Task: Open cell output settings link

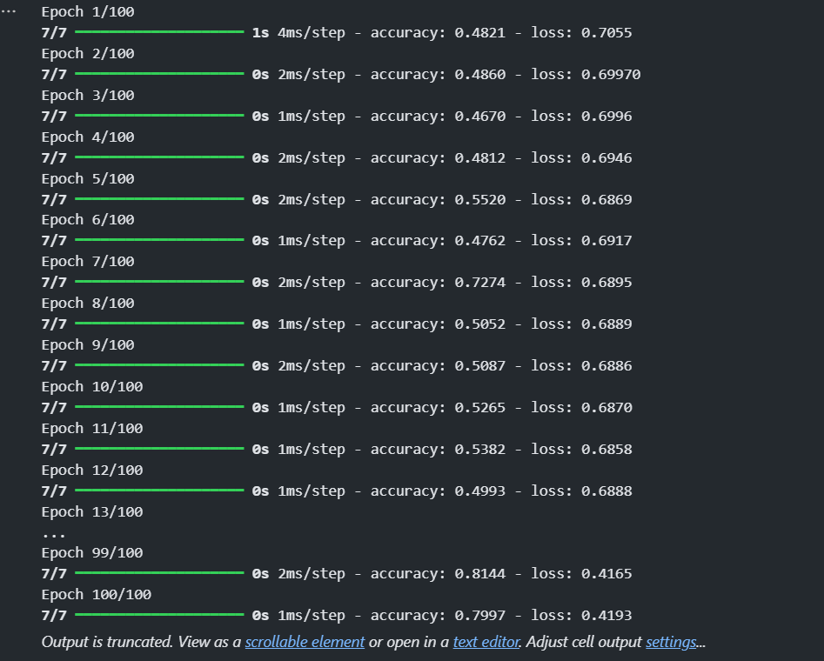Action: [671, 642]
